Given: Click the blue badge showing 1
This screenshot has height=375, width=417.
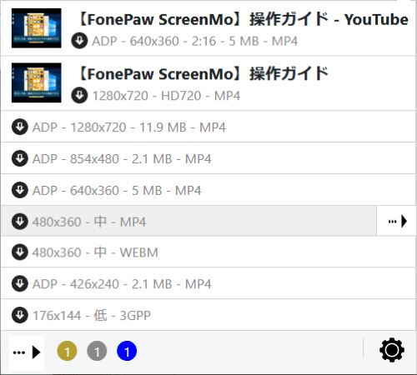Looking at the screenshot, I should [127, 352].
